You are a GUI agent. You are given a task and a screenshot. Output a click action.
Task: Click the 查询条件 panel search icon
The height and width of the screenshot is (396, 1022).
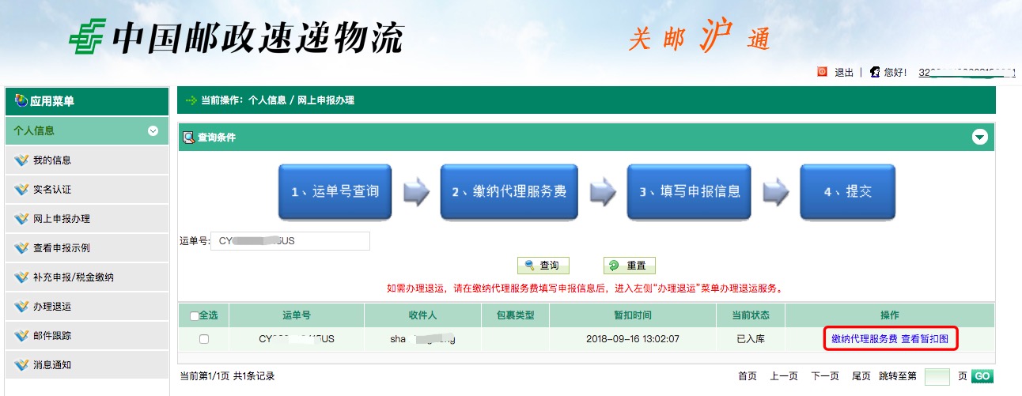tap(189, 138)
